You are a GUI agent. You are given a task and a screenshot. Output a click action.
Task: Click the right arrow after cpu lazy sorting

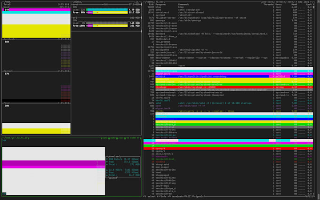311,1
